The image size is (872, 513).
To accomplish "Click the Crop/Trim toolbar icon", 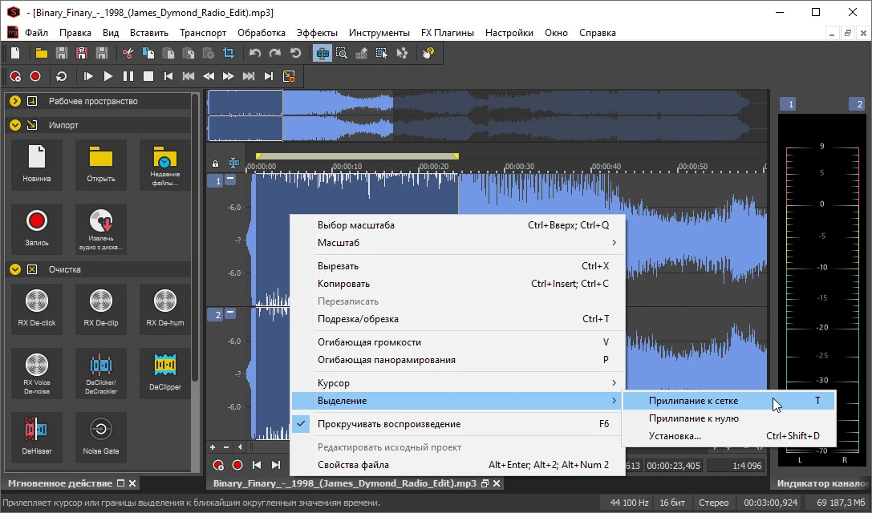I will point(229,54).
